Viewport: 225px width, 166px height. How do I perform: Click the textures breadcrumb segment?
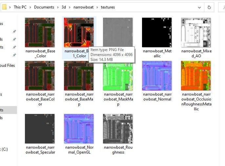click(108, 7)
